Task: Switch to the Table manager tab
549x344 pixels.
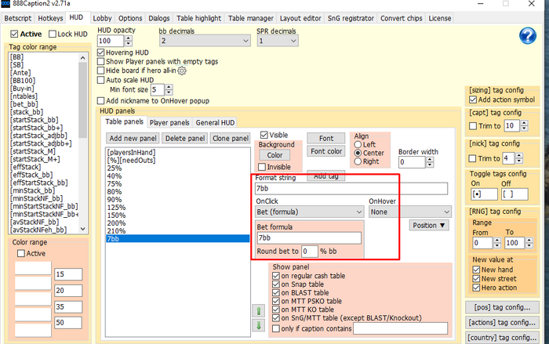Action: tap(250, 17)
